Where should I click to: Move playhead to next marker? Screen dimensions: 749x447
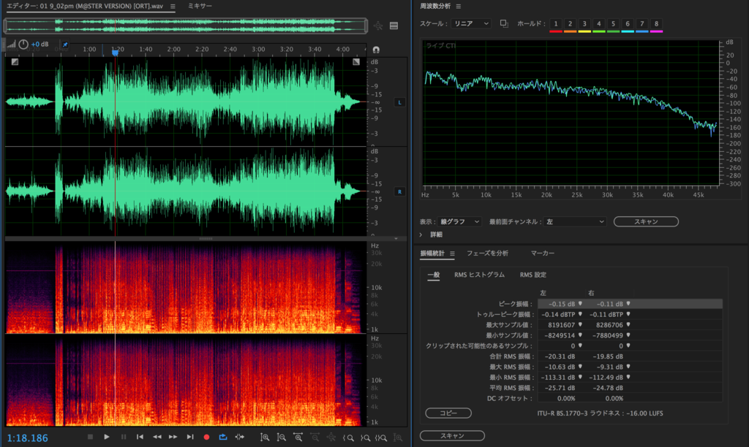coord(190,437)
